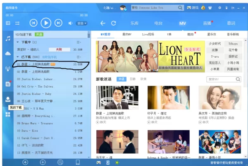Image resolution: width=248 pixels, height=166 pixels.
Task: Open the 直播 live tab
Action: [207, 23]
